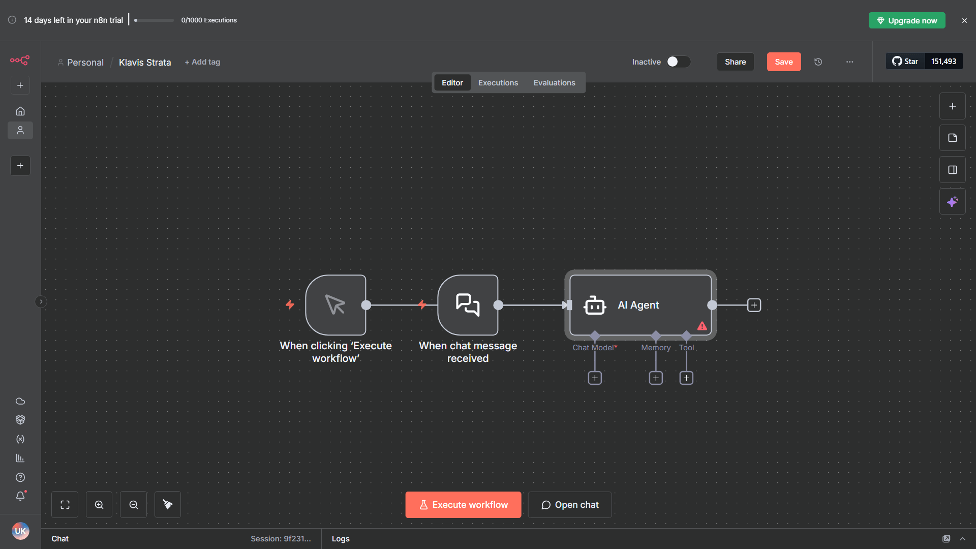This screenshot has width=976, height=549.
Task: Switch to the Executions tab
Action: (x=498, y=82)
